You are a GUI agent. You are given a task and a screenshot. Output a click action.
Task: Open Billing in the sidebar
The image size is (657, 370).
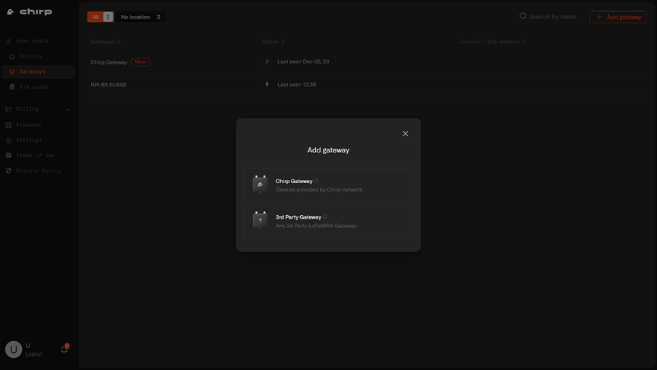pyautogui.click(x=27, y=109)
